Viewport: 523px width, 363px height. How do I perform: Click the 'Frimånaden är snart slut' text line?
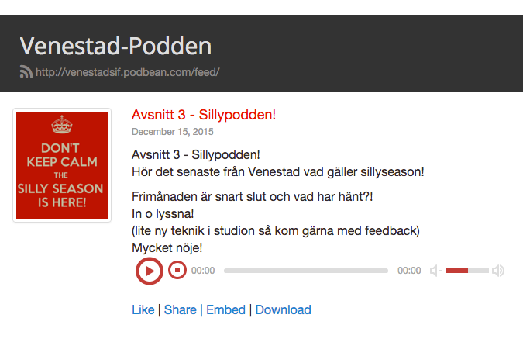(253, 197)
